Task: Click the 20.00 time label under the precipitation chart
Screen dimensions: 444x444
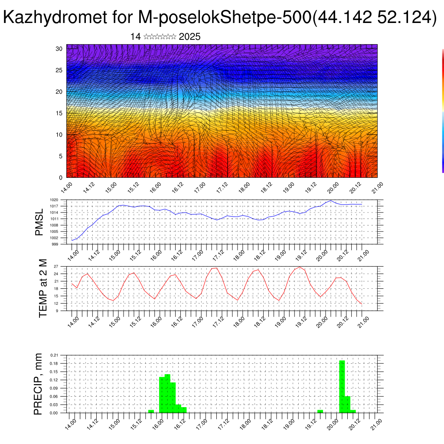Action: point(333,424)
